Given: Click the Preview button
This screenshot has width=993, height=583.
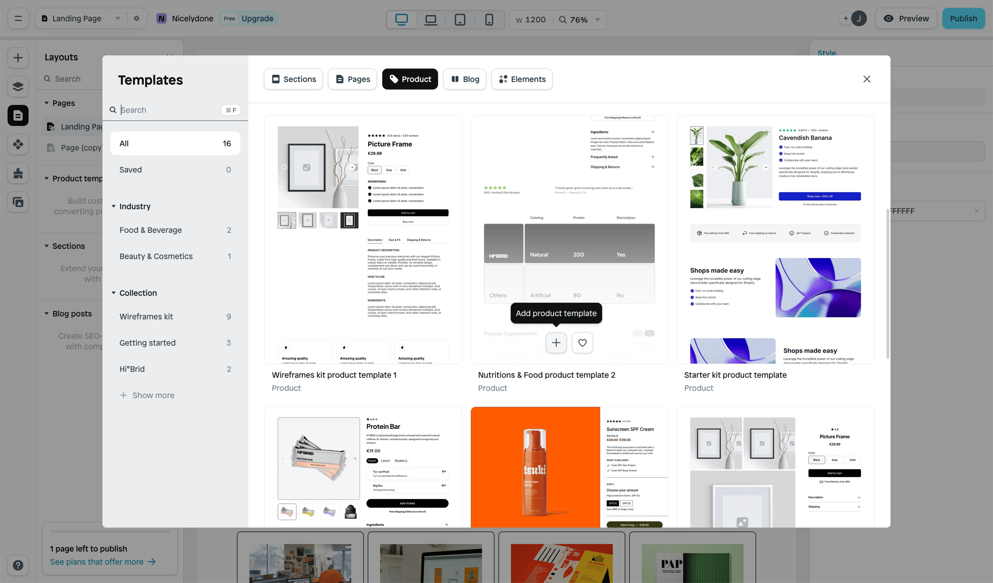Looking at the screenshot, I should coord(906,19).
